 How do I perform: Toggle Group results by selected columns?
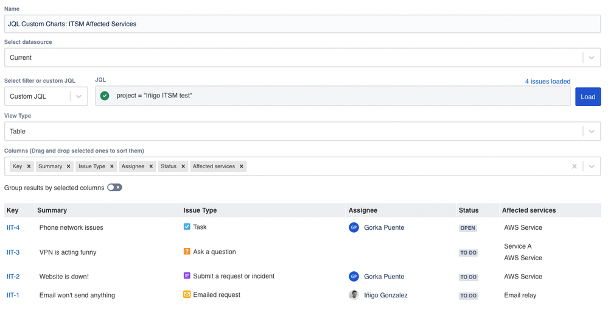114,188
